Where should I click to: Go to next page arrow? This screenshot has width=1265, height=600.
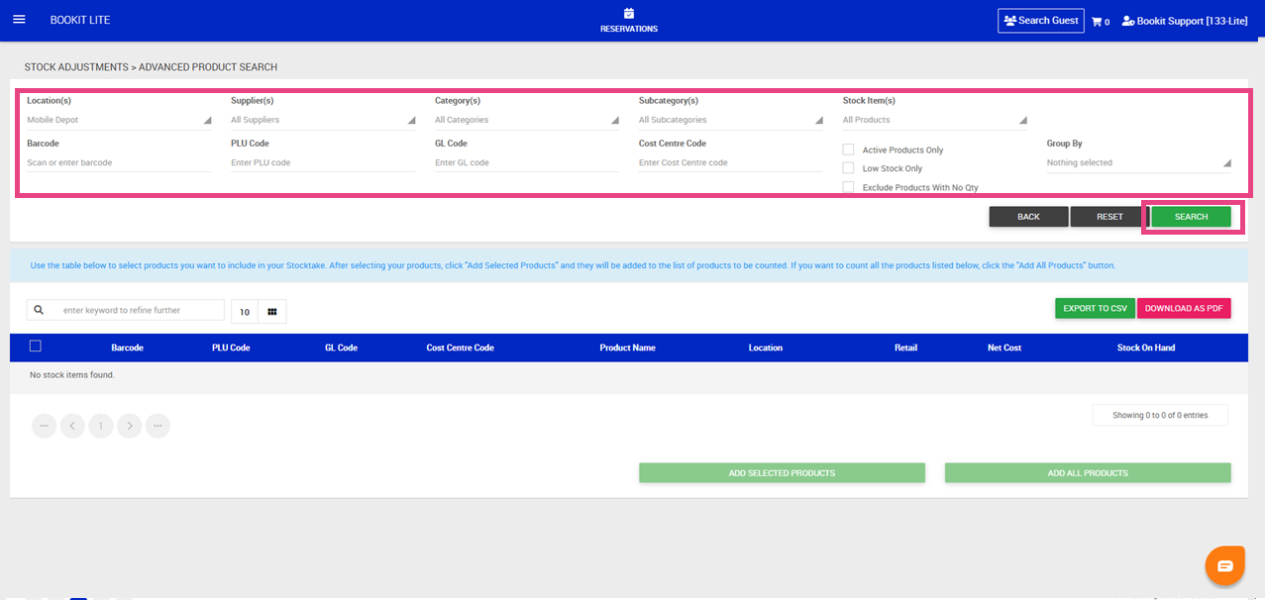[130, 426]
